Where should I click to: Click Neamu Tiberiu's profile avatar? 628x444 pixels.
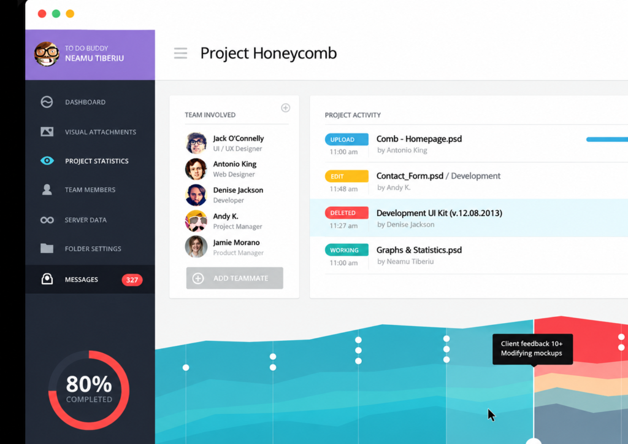pyautogui.click(x=47, y=54)
